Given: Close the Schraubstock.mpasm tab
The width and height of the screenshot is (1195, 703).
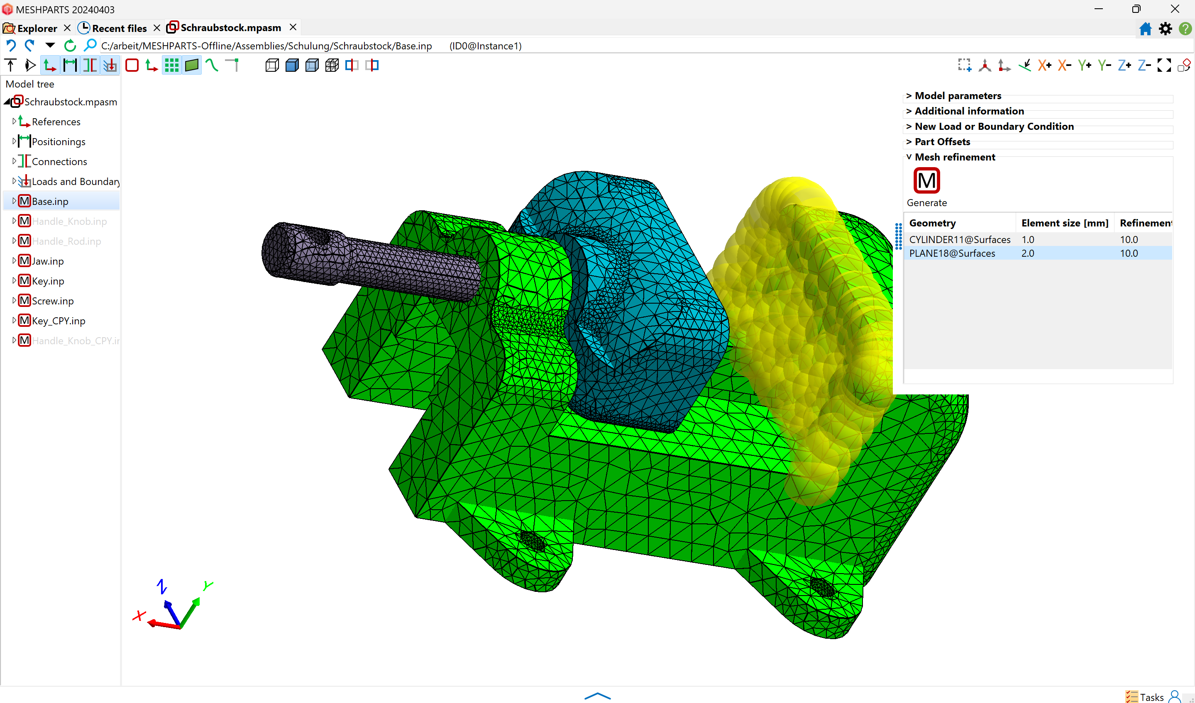Looking at the screenshot, I should click(x=293, y=27).
